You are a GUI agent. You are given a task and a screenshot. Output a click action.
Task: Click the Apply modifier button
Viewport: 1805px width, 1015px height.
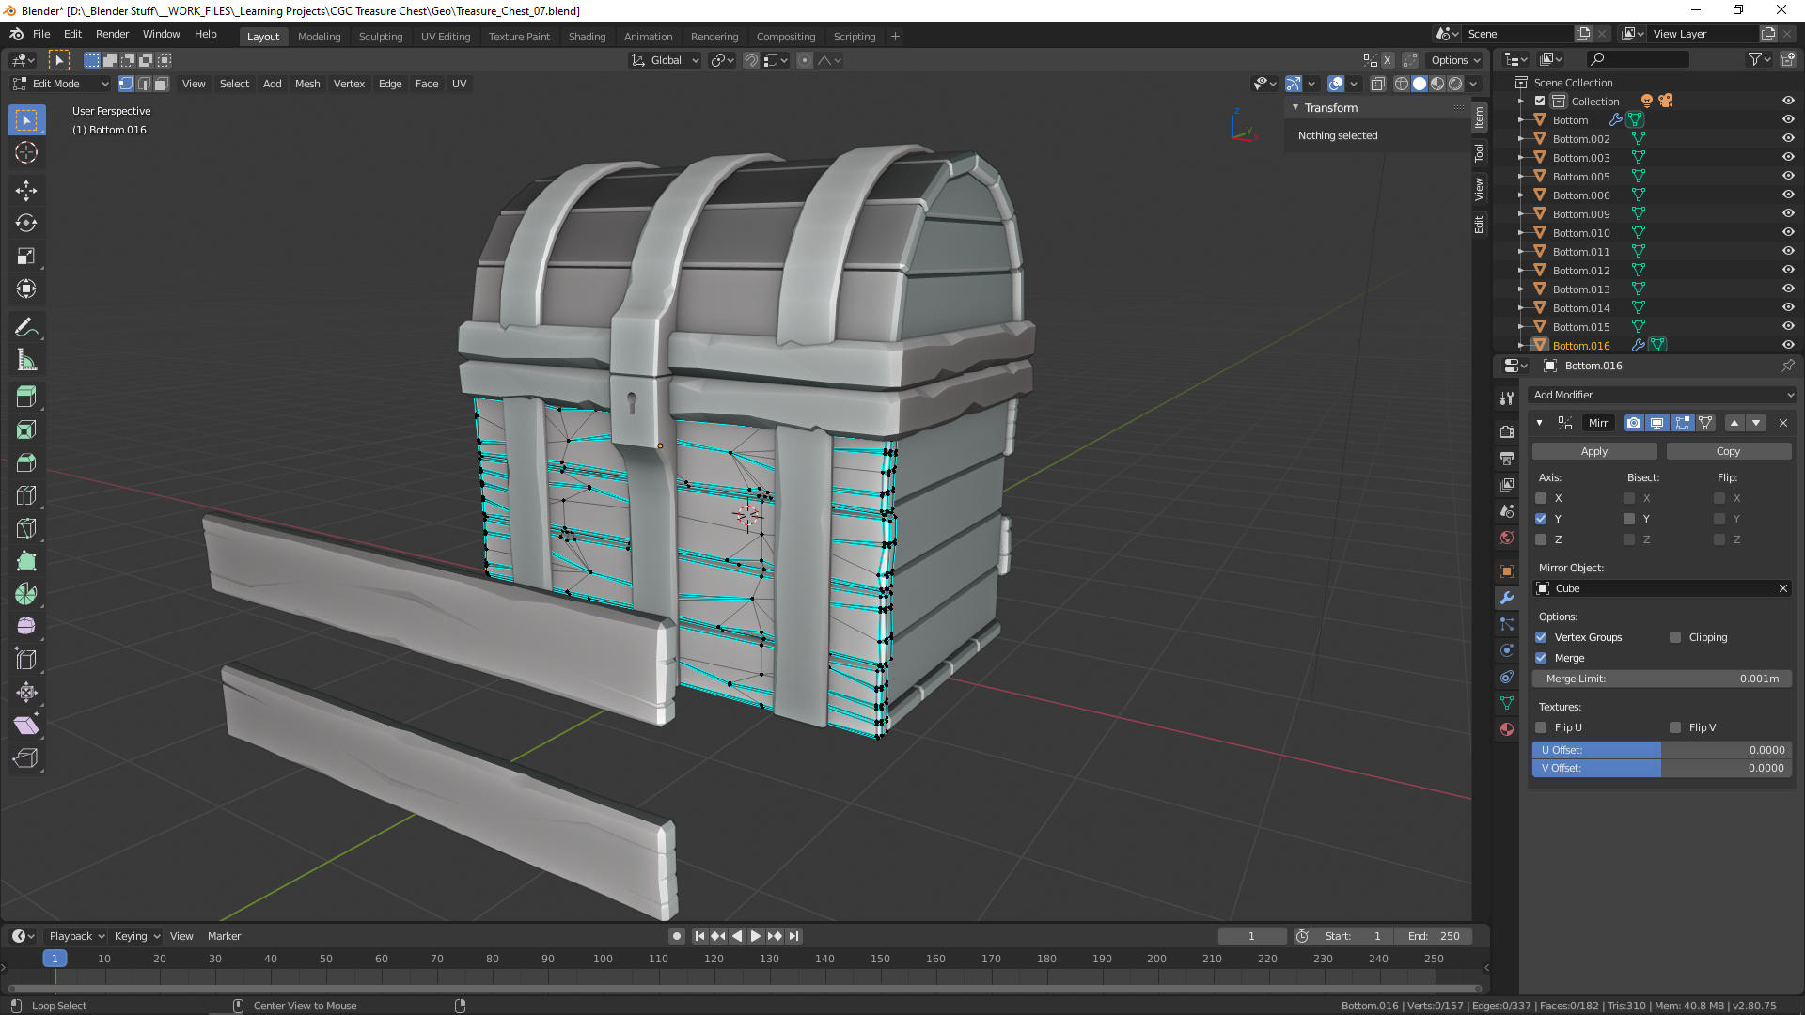pos(1593,451)
